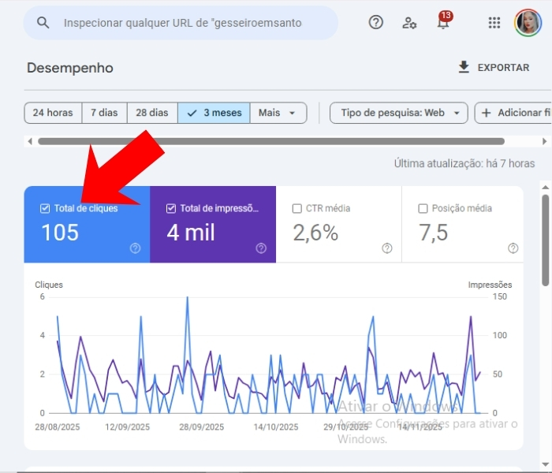Click the search magnifier icon
This screenshot has height=473, width=552.
[43, 23]
